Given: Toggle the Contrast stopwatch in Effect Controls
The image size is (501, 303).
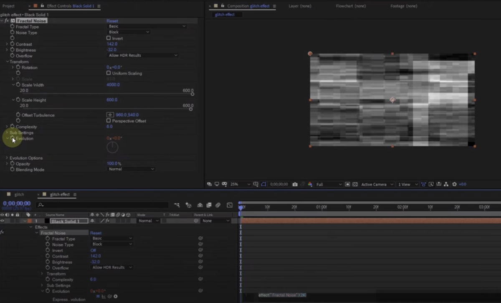Looking at the screenshot, I should click(12, 44).
